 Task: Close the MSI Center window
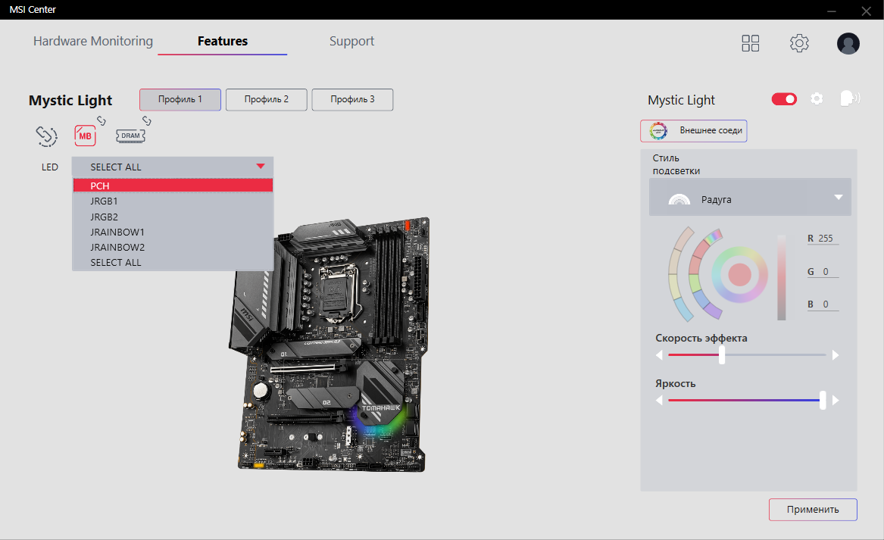867,10
